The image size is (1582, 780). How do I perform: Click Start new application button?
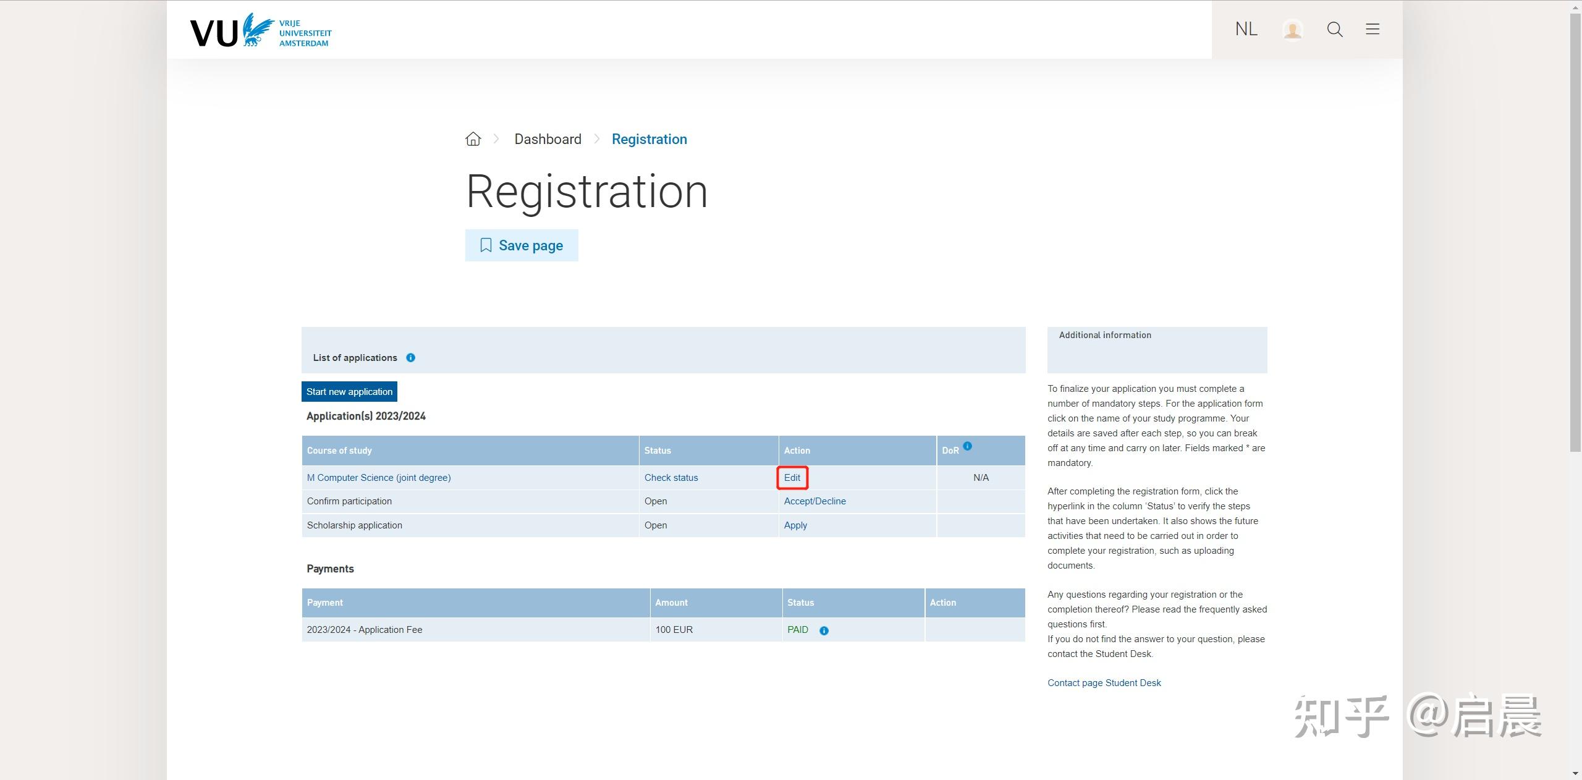pos(349,392)
